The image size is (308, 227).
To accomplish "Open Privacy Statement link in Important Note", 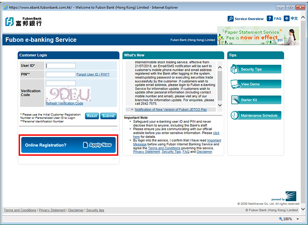I will click(146, 152).
